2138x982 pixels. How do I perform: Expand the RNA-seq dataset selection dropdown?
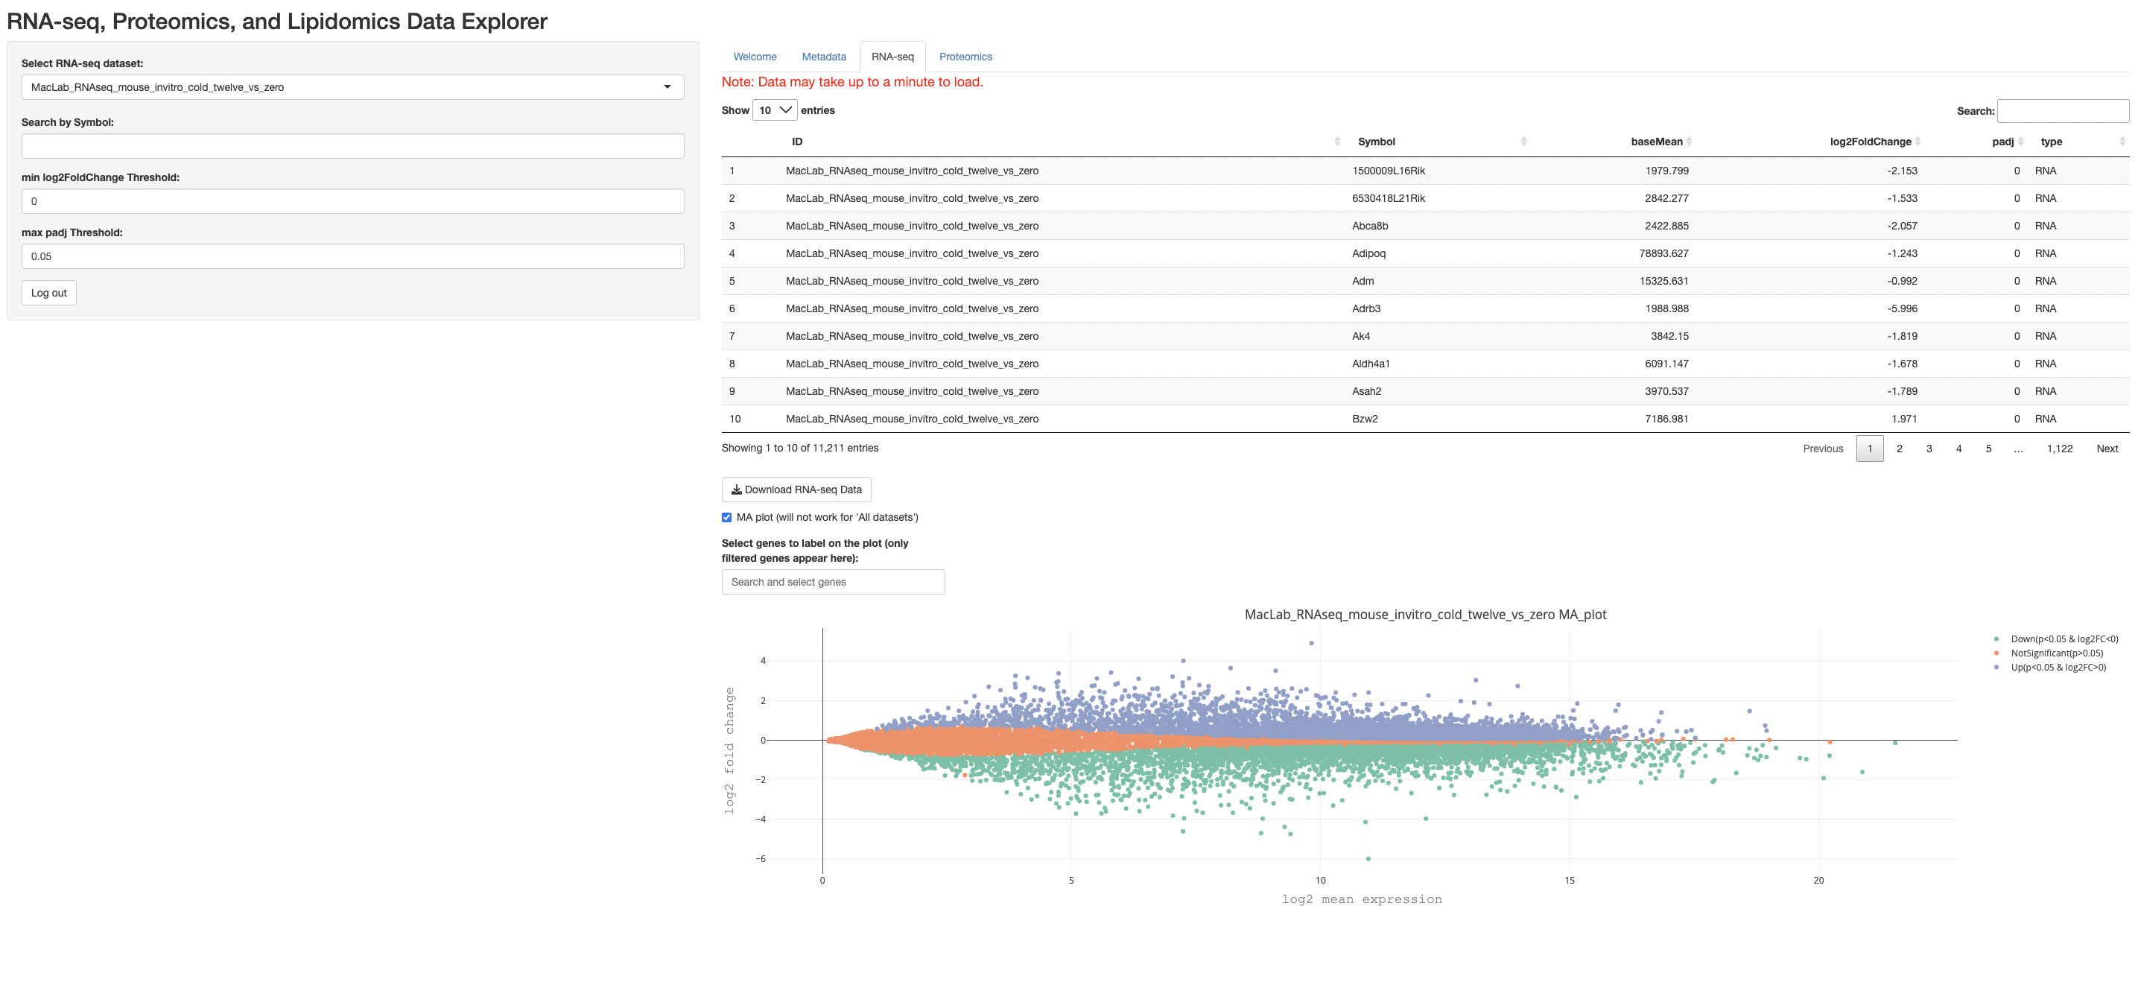coord(352,86)
